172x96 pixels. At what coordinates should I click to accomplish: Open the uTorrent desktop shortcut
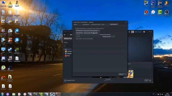point(3,68)
